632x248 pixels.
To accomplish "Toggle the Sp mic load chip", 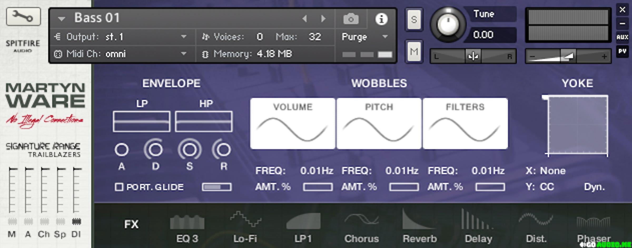I will (60, 221).
